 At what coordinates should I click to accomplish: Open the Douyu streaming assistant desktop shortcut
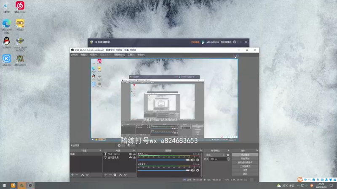click(20, 60)
